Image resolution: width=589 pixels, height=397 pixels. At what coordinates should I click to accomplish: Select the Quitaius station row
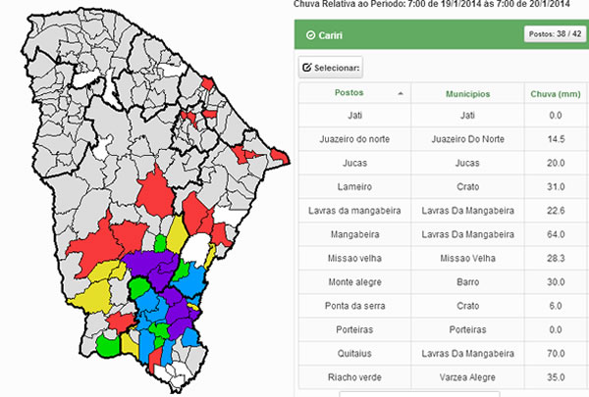355,352
